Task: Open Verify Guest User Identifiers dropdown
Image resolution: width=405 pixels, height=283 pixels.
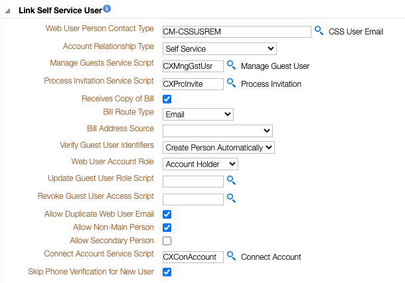Action: click(218, 147)
